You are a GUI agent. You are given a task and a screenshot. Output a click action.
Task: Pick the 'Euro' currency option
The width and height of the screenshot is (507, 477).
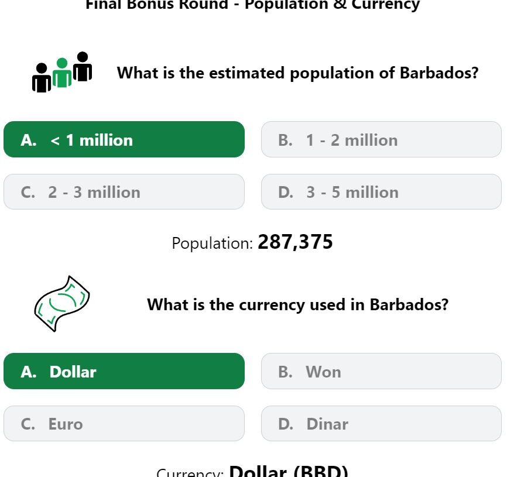tap(124, 424)
